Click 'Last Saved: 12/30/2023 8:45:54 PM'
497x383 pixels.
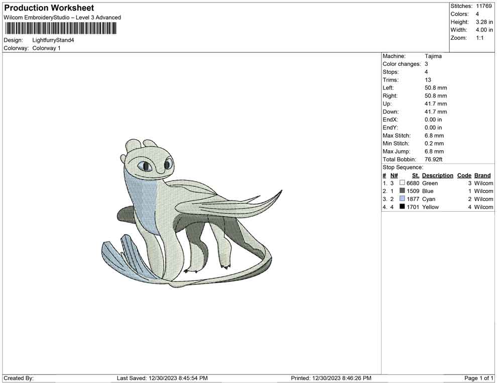pos(162,378)
